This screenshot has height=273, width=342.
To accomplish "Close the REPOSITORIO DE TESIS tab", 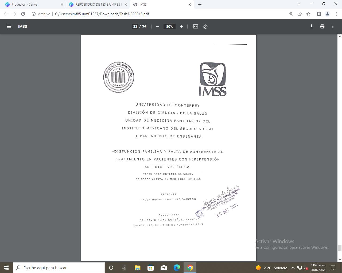I will (x=126, y=5).
